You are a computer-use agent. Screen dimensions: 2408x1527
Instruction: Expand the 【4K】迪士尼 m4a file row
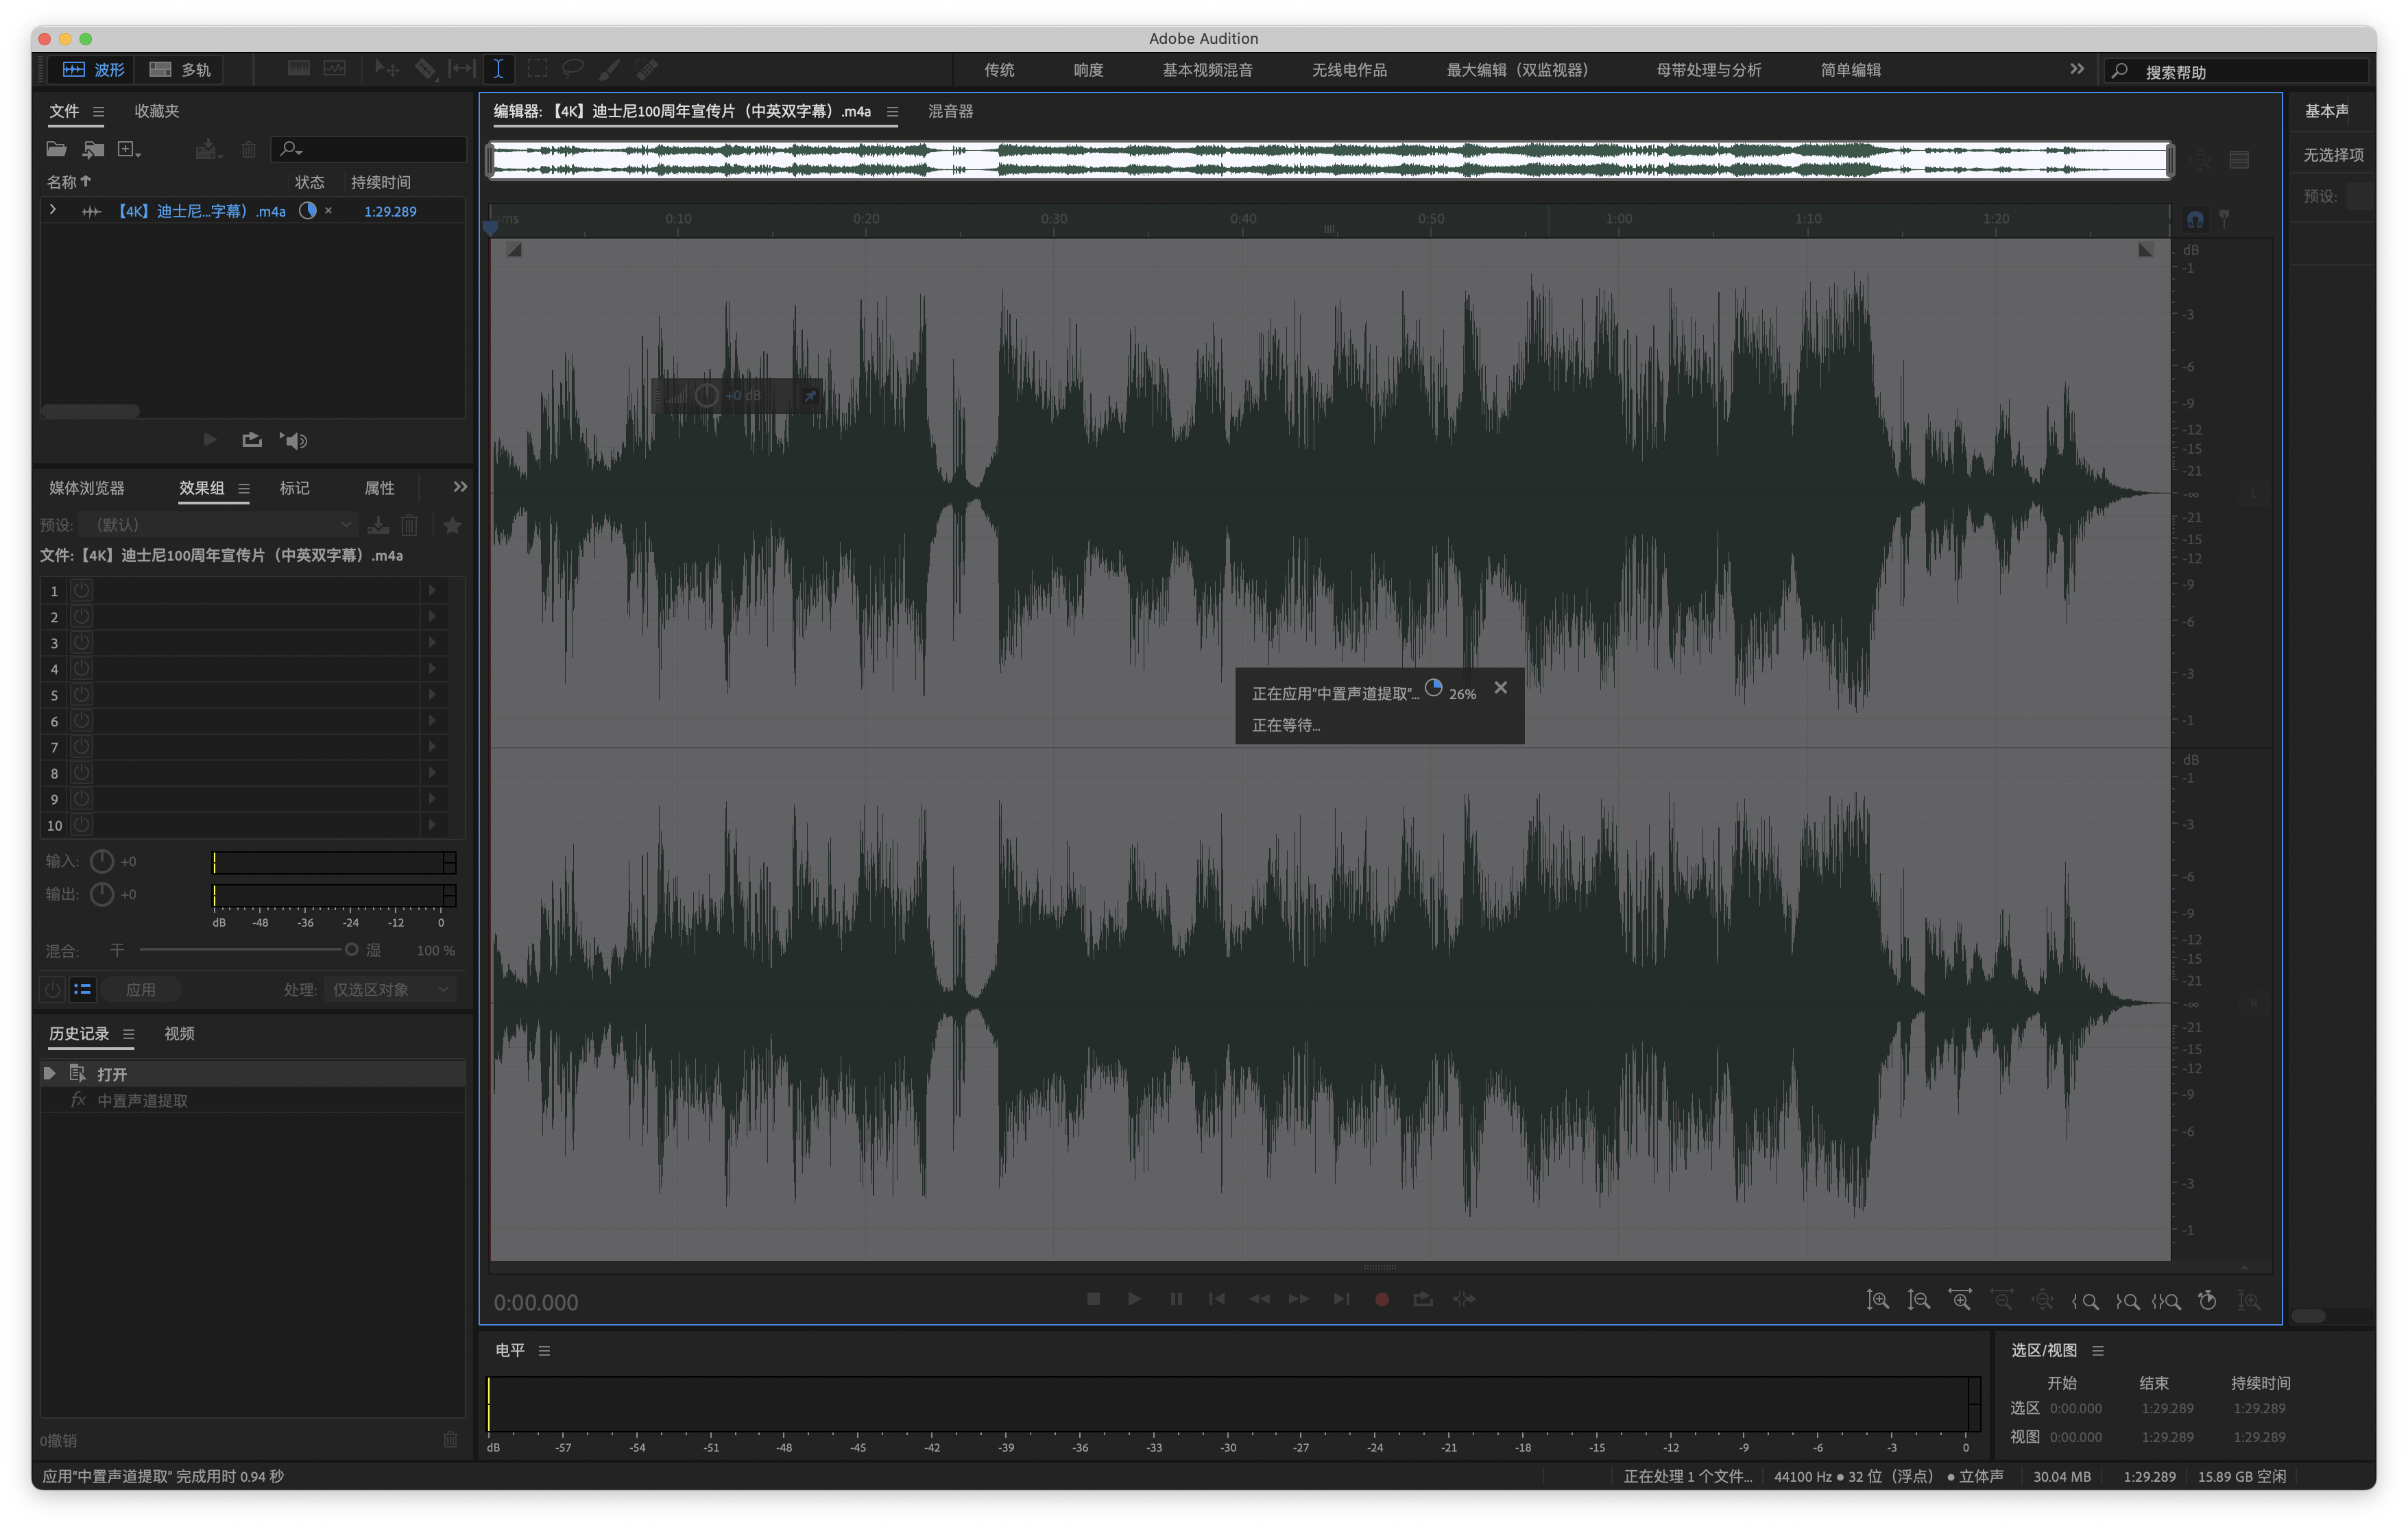53,210
